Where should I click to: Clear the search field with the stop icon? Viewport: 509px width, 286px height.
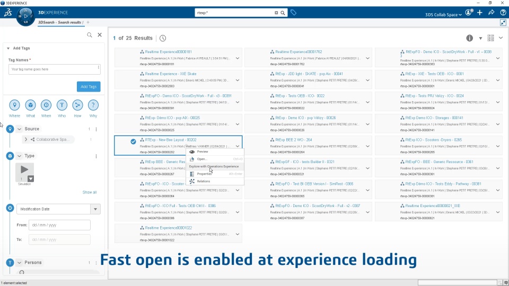[x=276, y=13]
